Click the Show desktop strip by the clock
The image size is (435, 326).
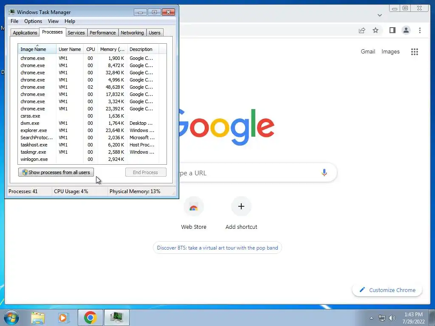pos(432,318)
